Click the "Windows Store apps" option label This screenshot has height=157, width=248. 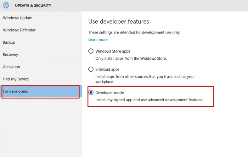coord(113,51)
